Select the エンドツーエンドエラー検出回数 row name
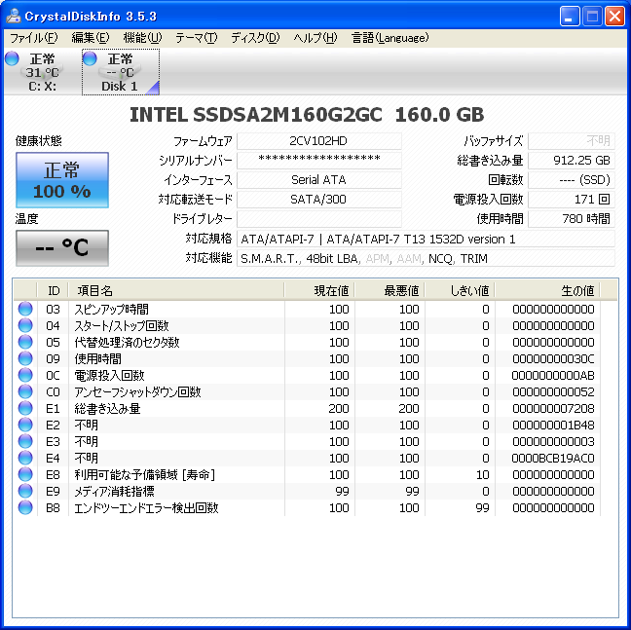 [146, 507]
